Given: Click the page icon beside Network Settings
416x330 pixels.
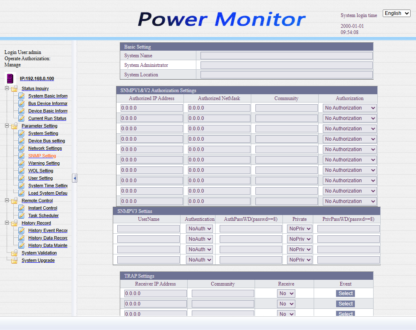Looking at the screenshot, I should tap(21, 148).
